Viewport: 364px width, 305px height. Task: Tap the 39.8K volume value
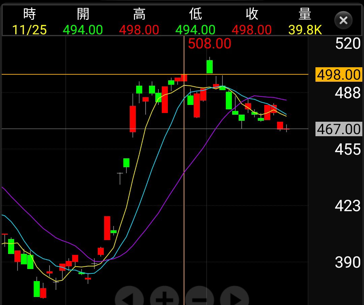coord(305,30)
